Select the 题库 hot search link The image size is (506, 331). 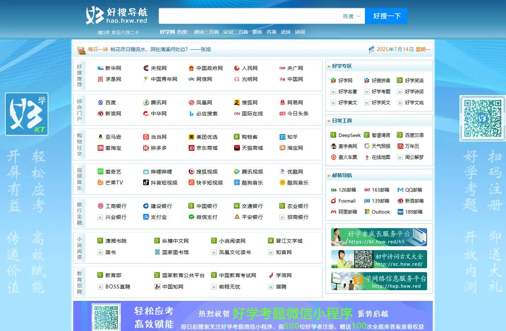click(x=257, y=32)
